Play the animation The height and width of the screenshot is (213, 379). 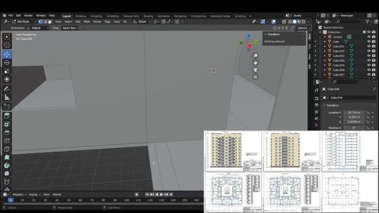coord(162,195)
